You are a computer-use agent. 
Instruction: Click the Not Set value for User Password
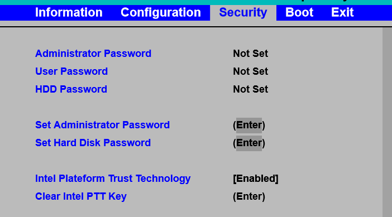[251, 71]
